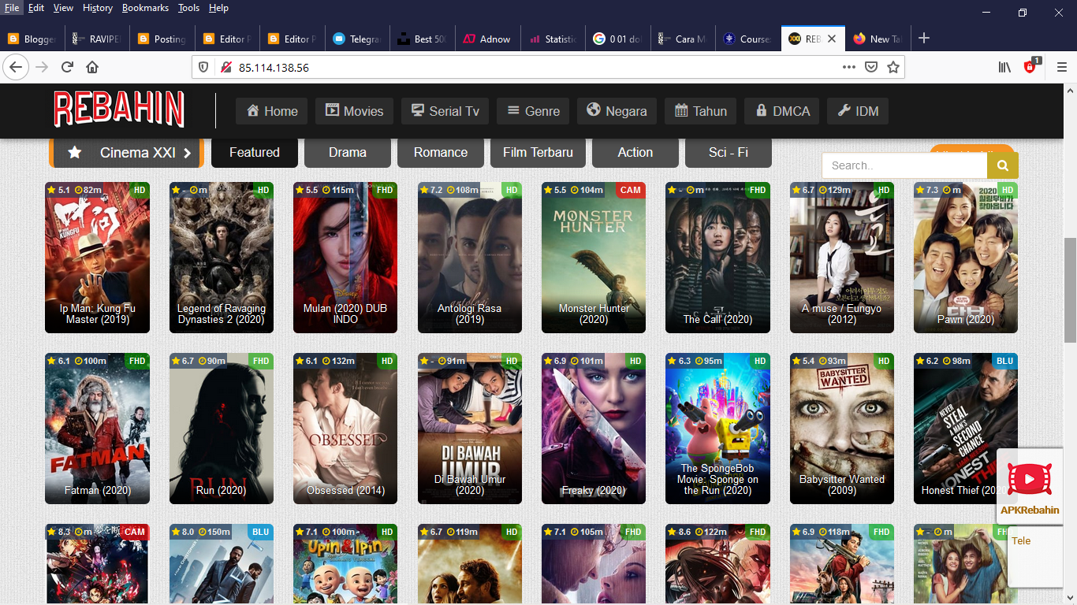This screenshot has height=605, width=1077.
Task: Select the Romance category tab
Action: tap(441, 153)
